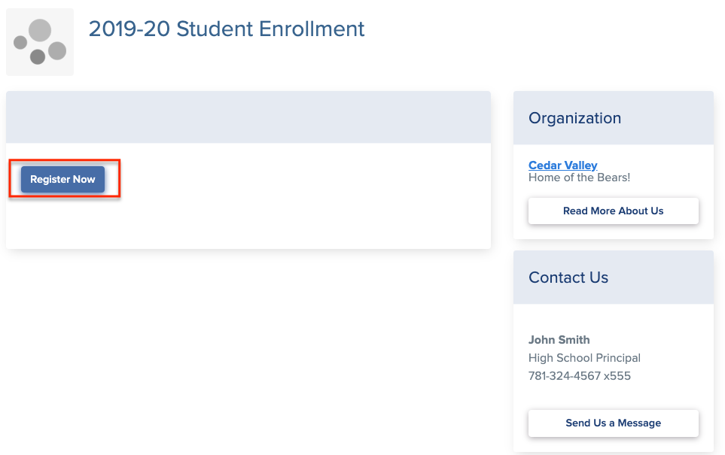The image size is (725, 455).
Task: Click white space below the registration panel
Action: click(248, 346)
